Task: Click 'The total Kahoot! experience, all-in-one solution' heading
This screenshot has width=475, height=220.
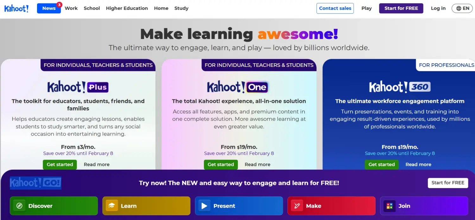Action: pyautogui.click(x=239, y=101)
